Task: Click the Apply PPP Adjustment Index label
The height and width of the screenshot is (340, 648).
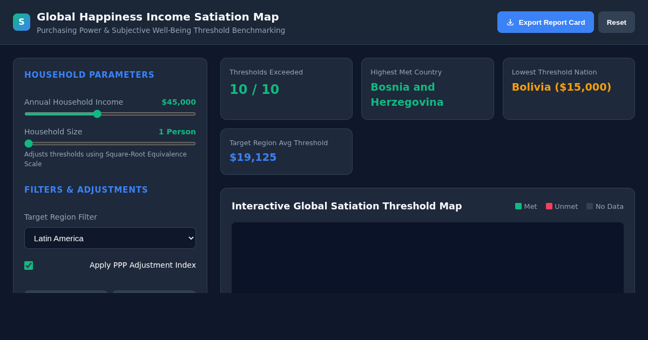Action: (143, 265)
